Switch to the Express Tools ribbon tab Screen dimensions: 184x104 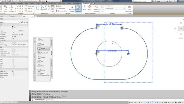(x=61, y=3)
